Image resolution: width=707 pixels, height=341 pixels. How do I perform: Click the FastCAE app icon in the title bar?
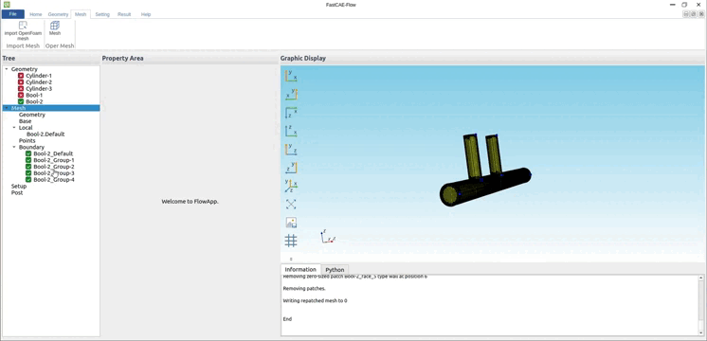coord(7,4)
